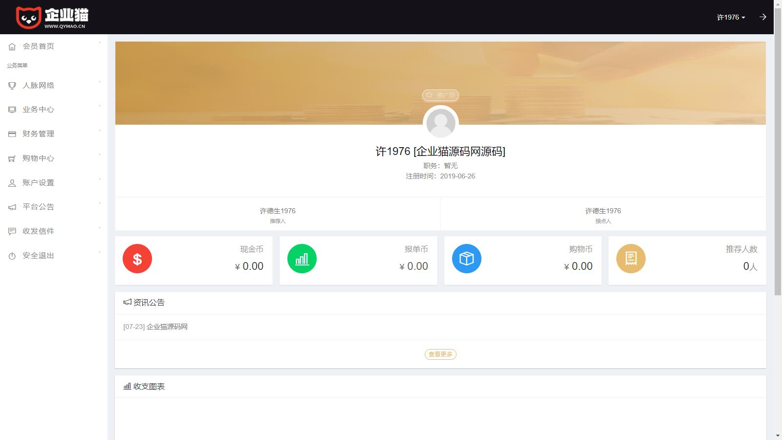Viewport: 782px width, 440px height.
Task: Open 会员首页 in the sidebar
Action: tap(54, 46)
